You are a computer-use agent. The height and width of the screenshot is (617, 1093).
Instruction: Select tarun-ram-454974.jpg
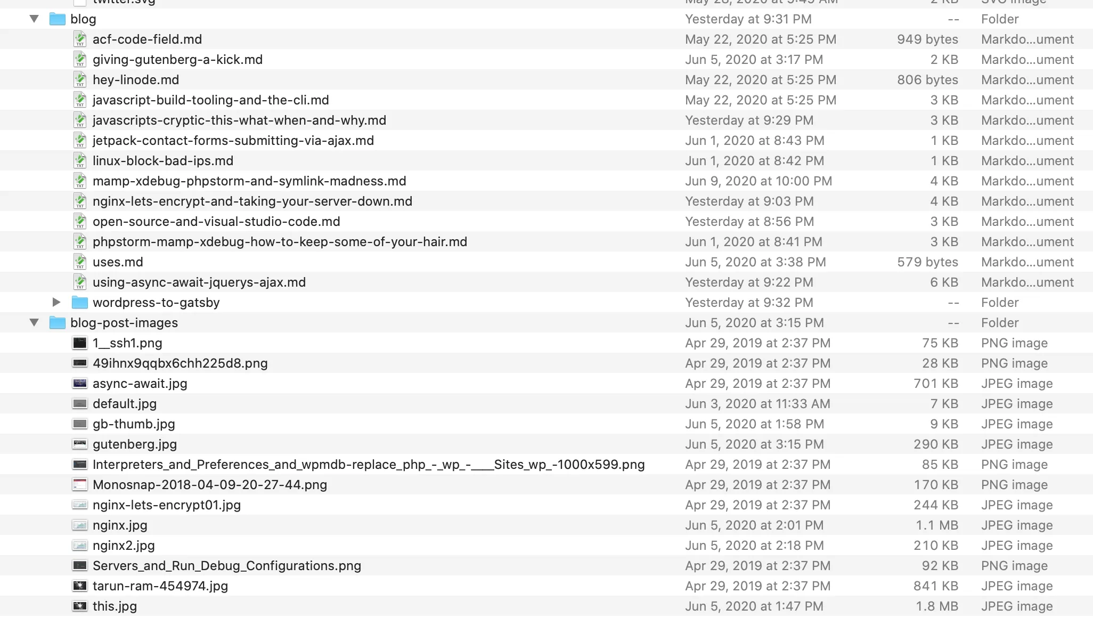(x=160, y=586)
